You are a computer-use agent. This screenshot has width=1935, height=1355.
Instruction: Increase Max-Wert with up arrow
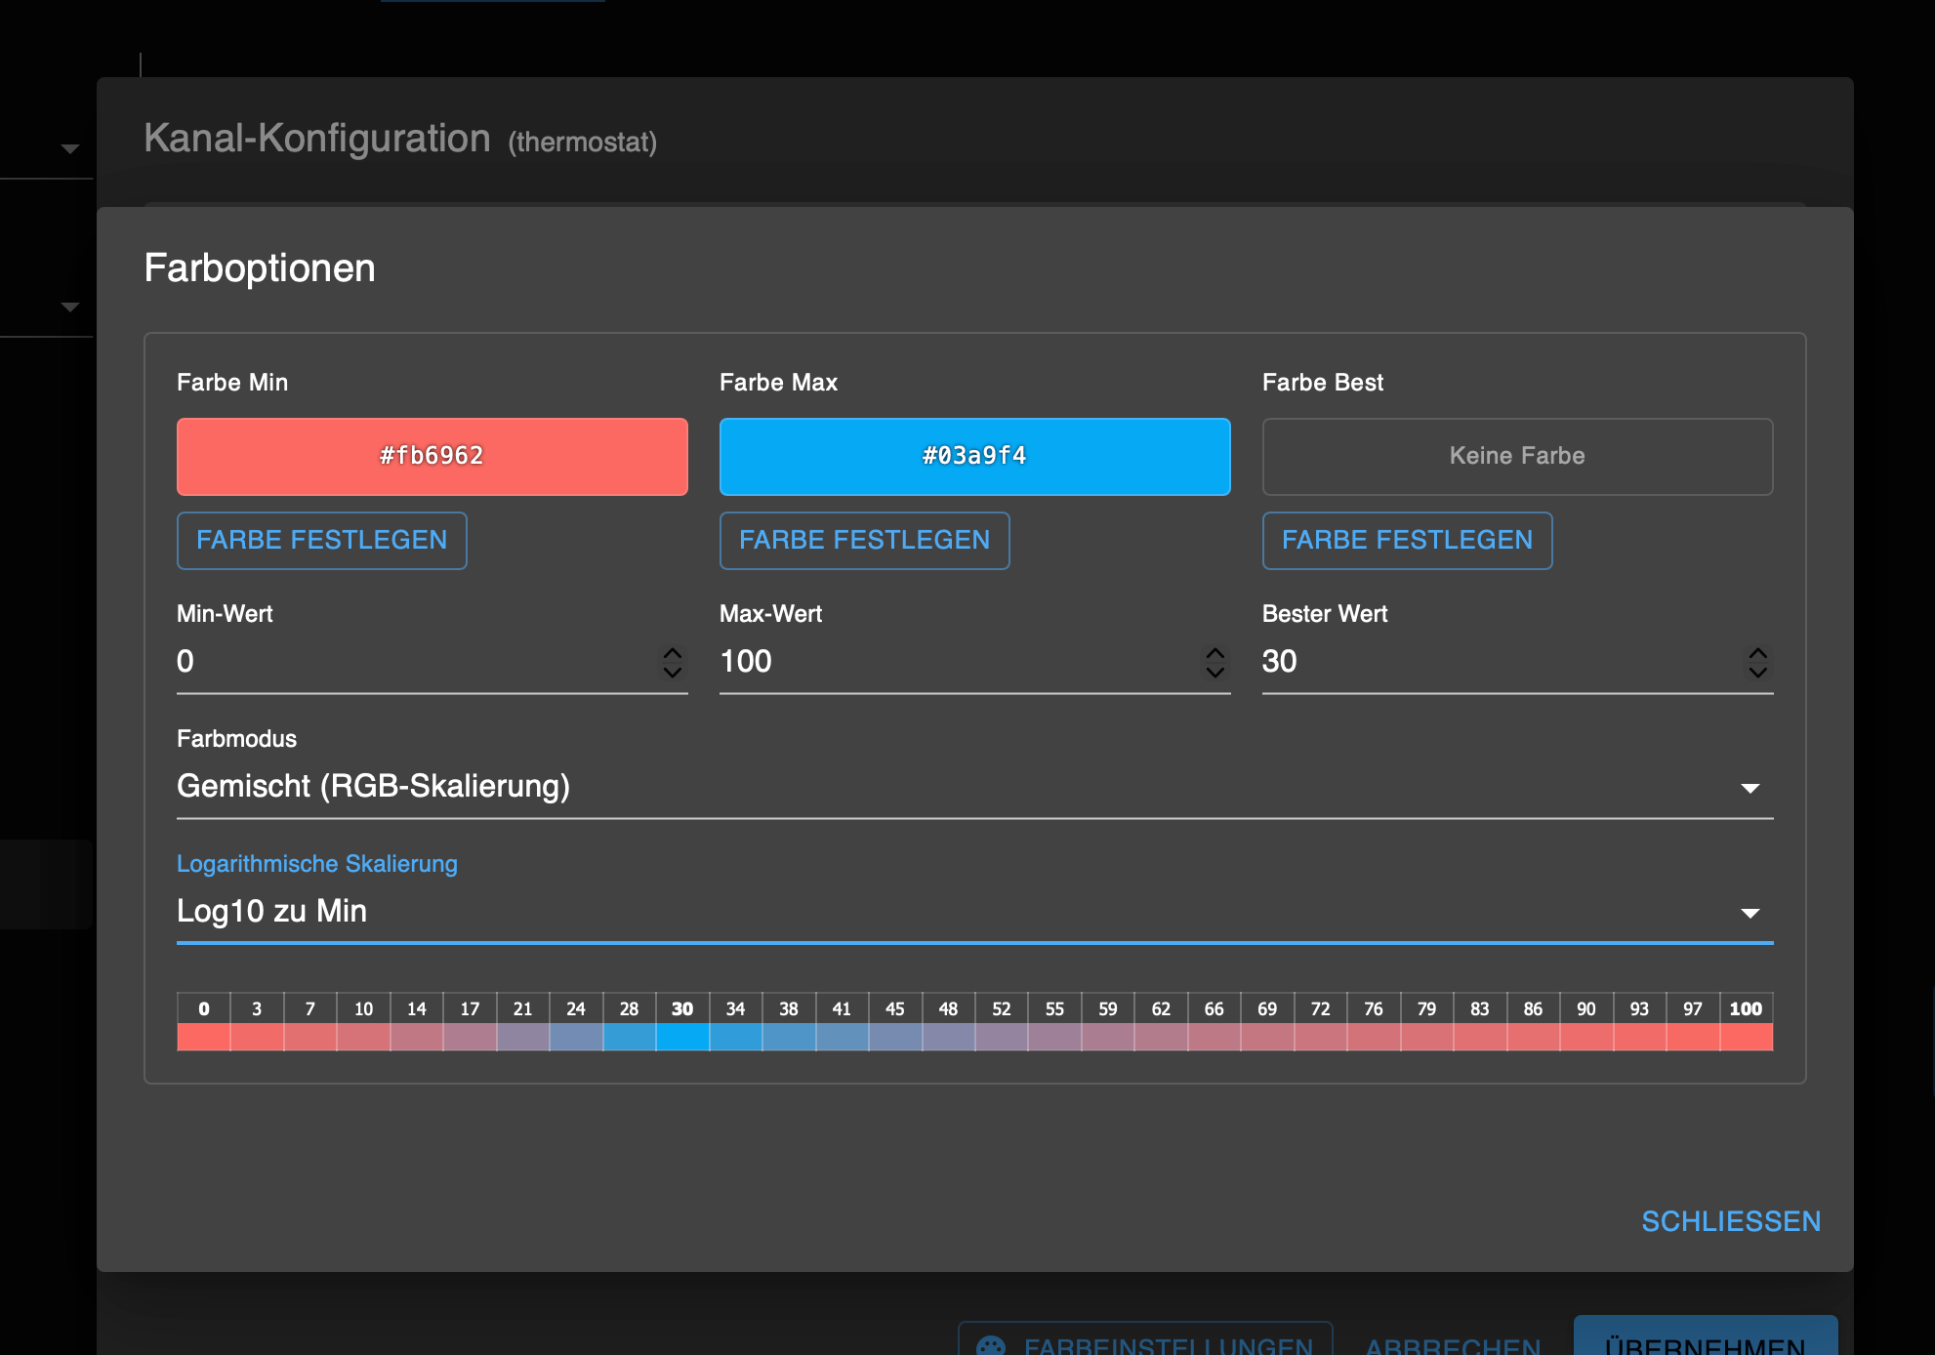[1215, 653]
